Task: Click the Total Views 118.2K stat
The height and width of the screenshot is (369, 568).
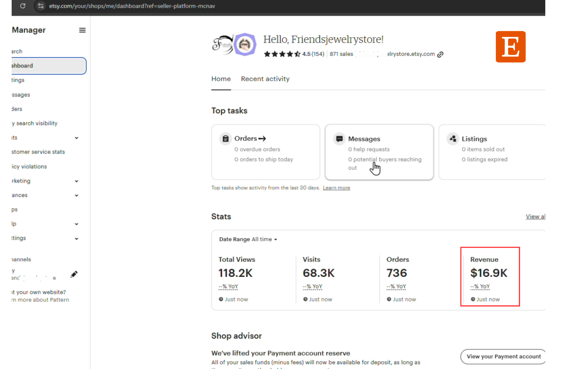Action: [x=235, y=273]
